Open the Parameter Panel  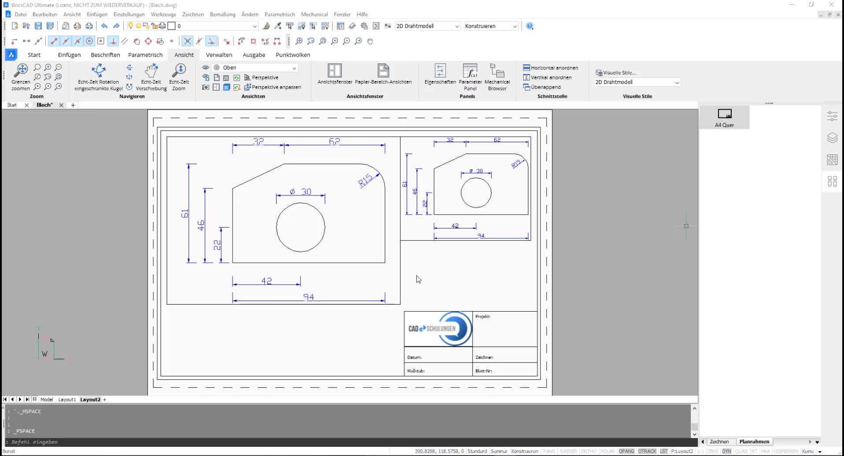click(470, 77)
